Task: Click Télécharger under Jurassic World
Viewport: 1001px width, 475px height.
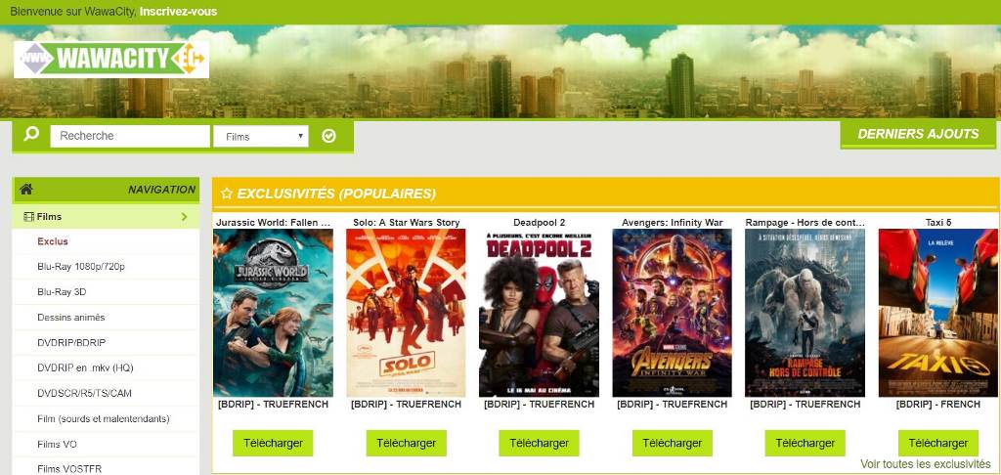Action: [x=273, y=443]
